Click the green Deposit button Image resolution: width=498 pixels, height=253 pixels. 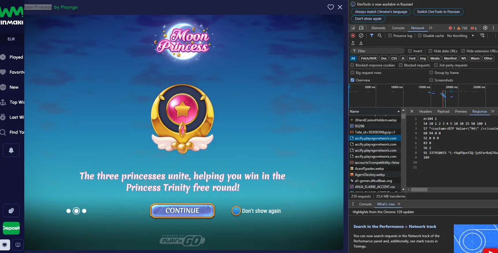[x=11, y=228]
